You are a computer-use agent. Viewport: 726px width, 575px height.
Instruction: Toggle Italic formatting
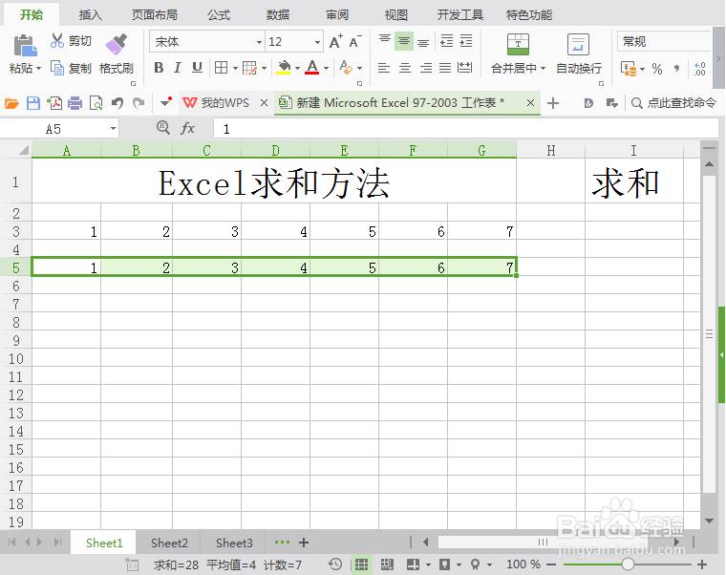178,68
